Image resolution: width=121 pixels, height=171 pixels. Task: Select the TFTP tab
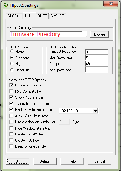point(29,15)
